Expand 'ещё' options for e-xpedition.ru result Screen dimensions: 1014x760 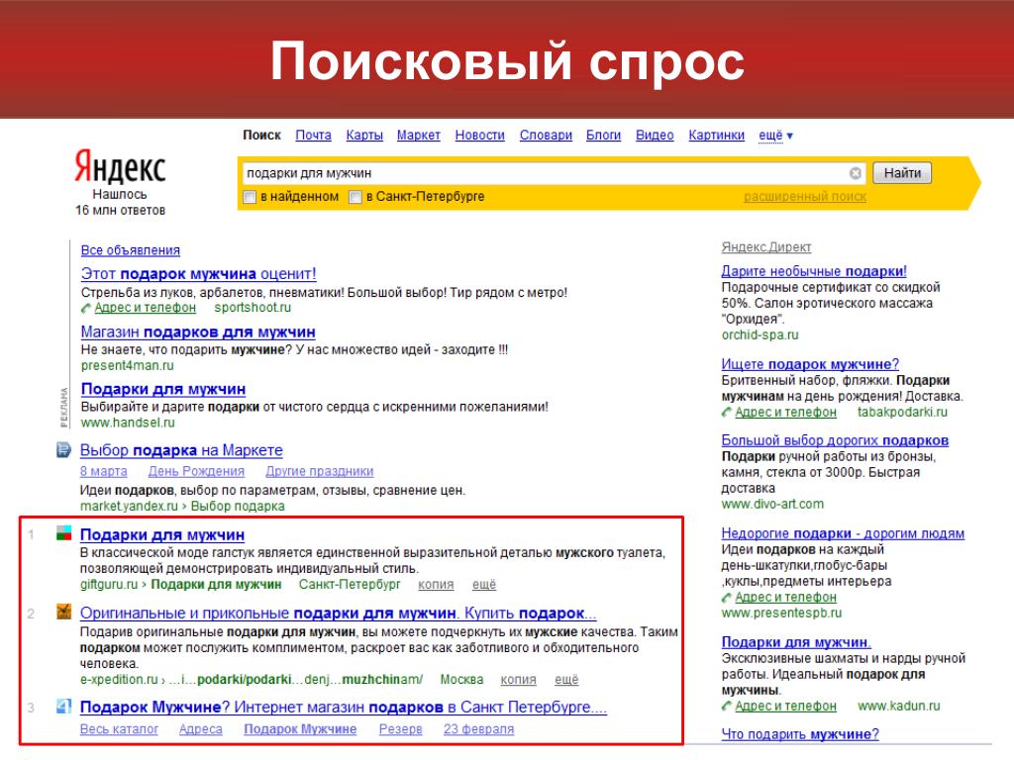click(566, 679)
